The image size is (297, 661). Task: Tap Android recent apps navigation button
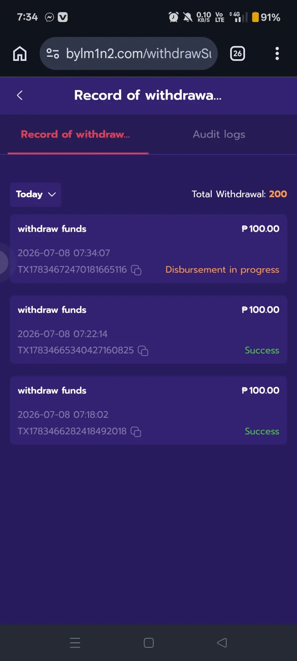point(75,643)
